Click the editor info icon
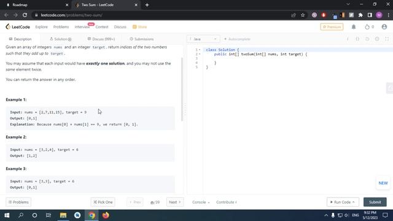 pos(348,39)
